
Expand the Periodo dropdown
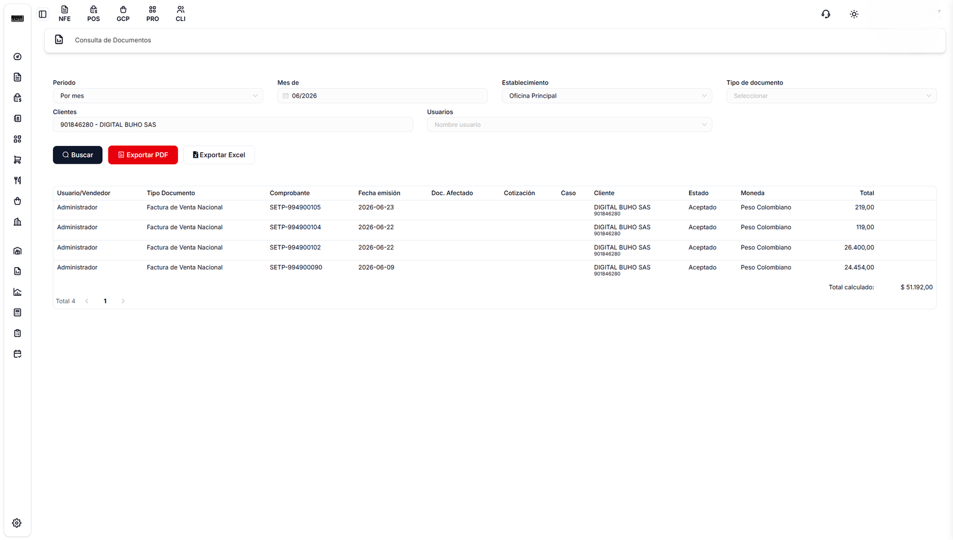tap(158, 96)
